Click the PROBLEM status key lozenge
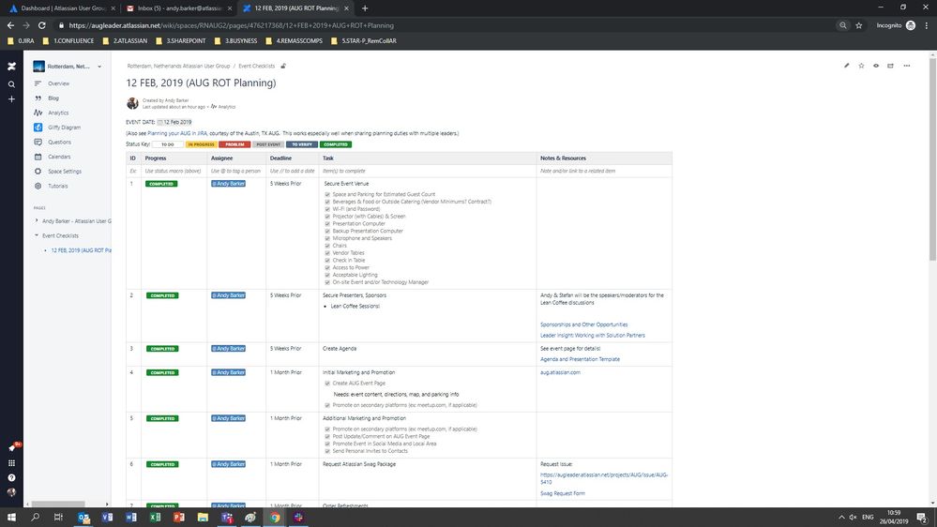 (234, 144)
